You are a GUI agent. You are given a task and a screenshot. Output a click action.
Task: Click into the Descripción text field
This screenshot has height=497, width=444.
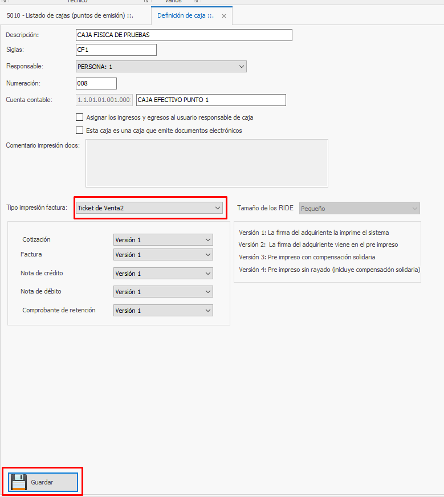pyautogui.click(x=184, y=35)
